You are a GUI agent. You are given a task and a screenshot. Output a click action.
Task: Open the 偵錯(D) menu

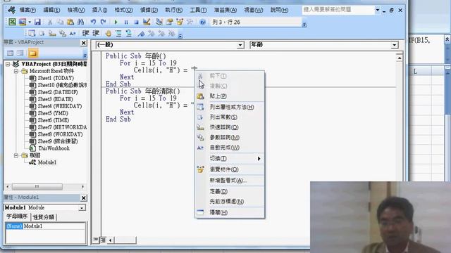coord(149,10)
